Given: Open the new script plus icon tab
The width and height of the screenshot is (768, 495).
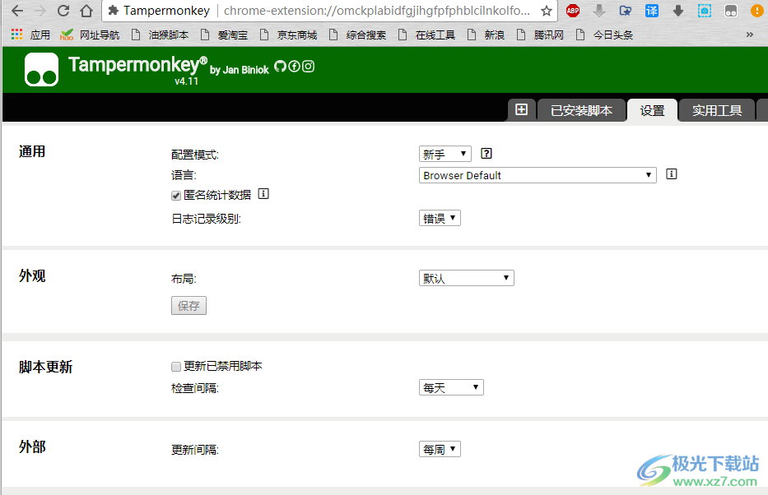Looking at the screenshot, I should point(521,109).
